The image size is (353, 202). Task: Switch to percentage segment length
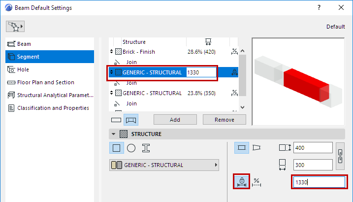(x=257, y=182)
